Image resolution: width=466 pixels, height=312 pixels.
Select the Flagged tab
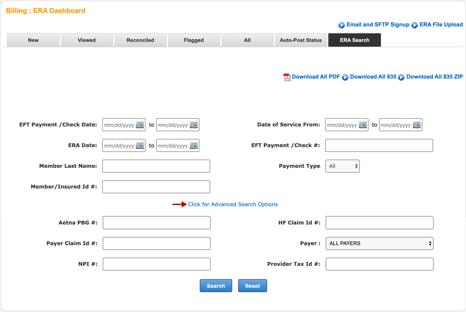click(194, 40)
